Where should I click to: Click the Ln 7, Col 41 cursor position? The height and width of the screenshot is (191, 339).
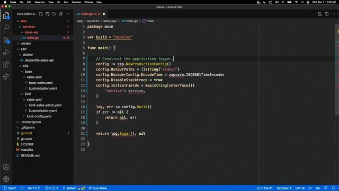coord(264,188)
